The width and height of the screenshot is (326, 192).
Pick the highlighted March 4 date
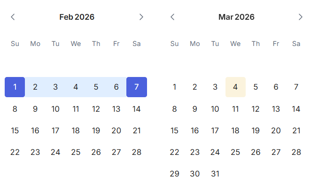click(x=235, y=87)
